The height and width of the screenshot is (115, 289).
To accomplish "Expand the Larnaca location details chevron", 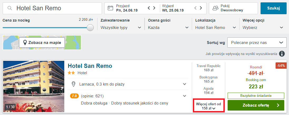I will click(x=184, y=84).
